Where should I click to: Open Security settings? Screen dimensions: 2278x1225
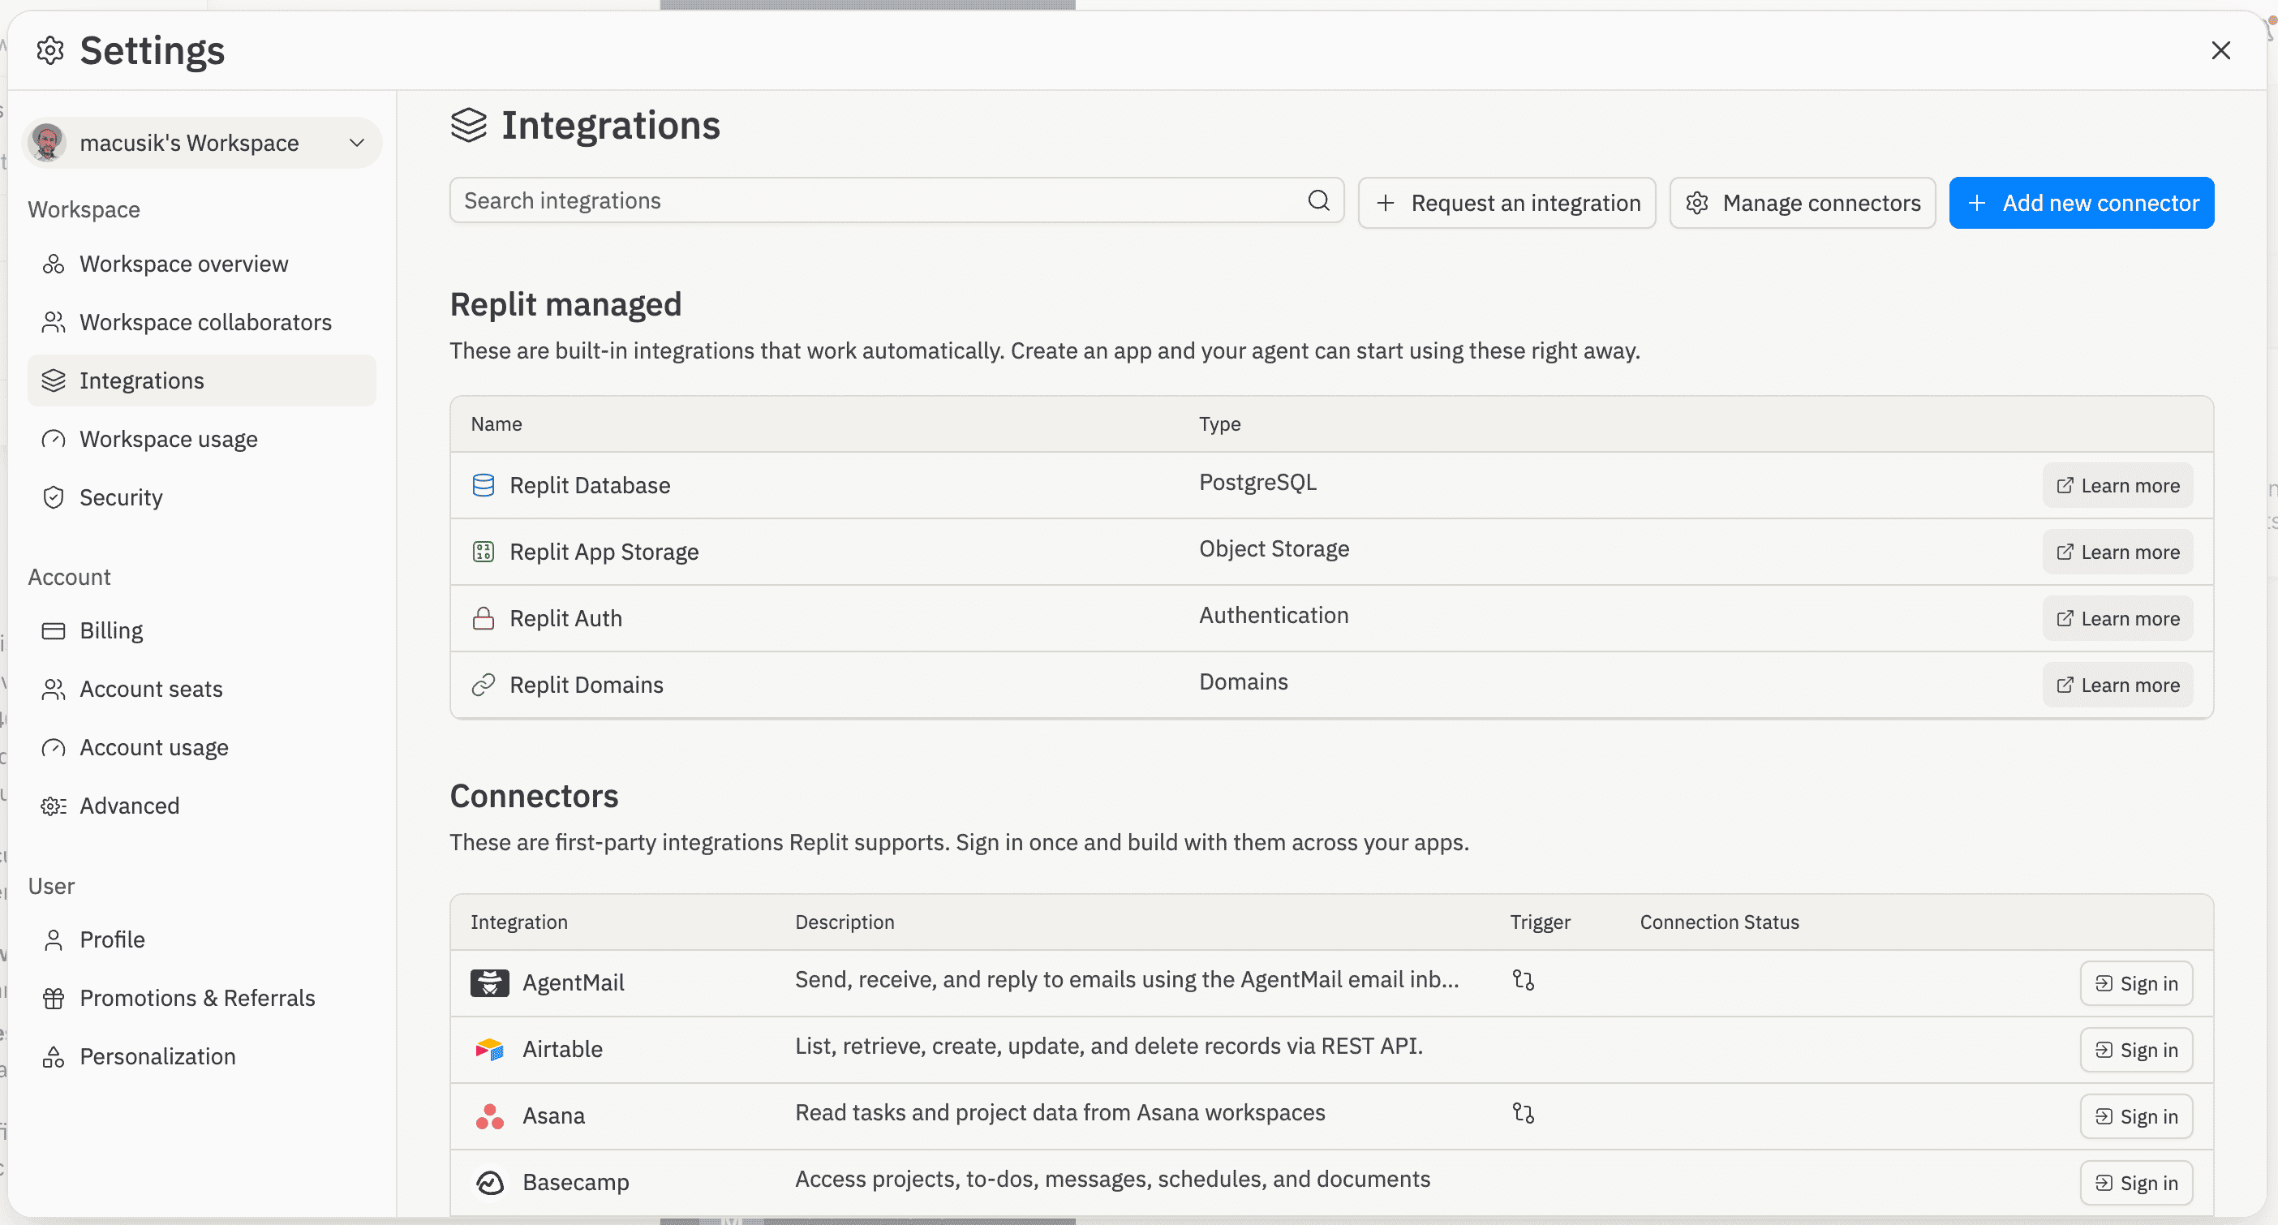202,497
